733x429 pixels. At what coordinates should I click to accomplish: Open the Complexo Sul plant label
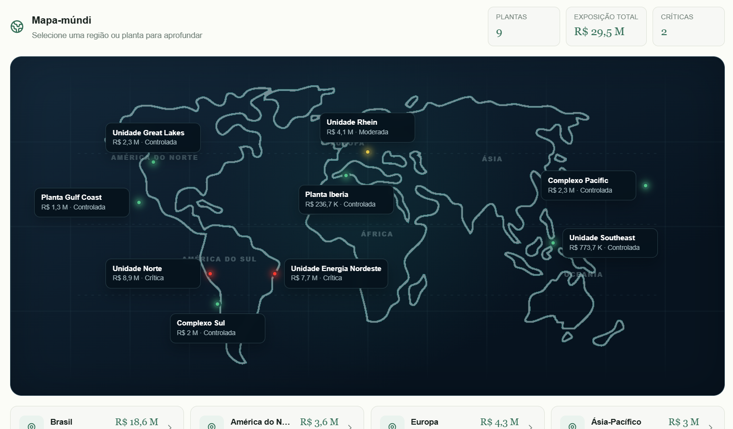click(x=218, y=328)
